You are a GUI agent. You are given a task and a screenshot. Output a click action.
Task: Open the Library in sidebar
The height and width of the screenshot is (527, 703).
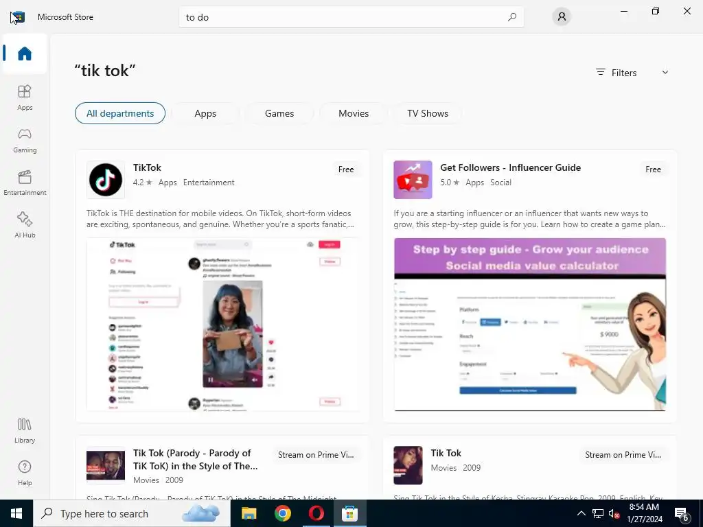[x=25, y=430]
